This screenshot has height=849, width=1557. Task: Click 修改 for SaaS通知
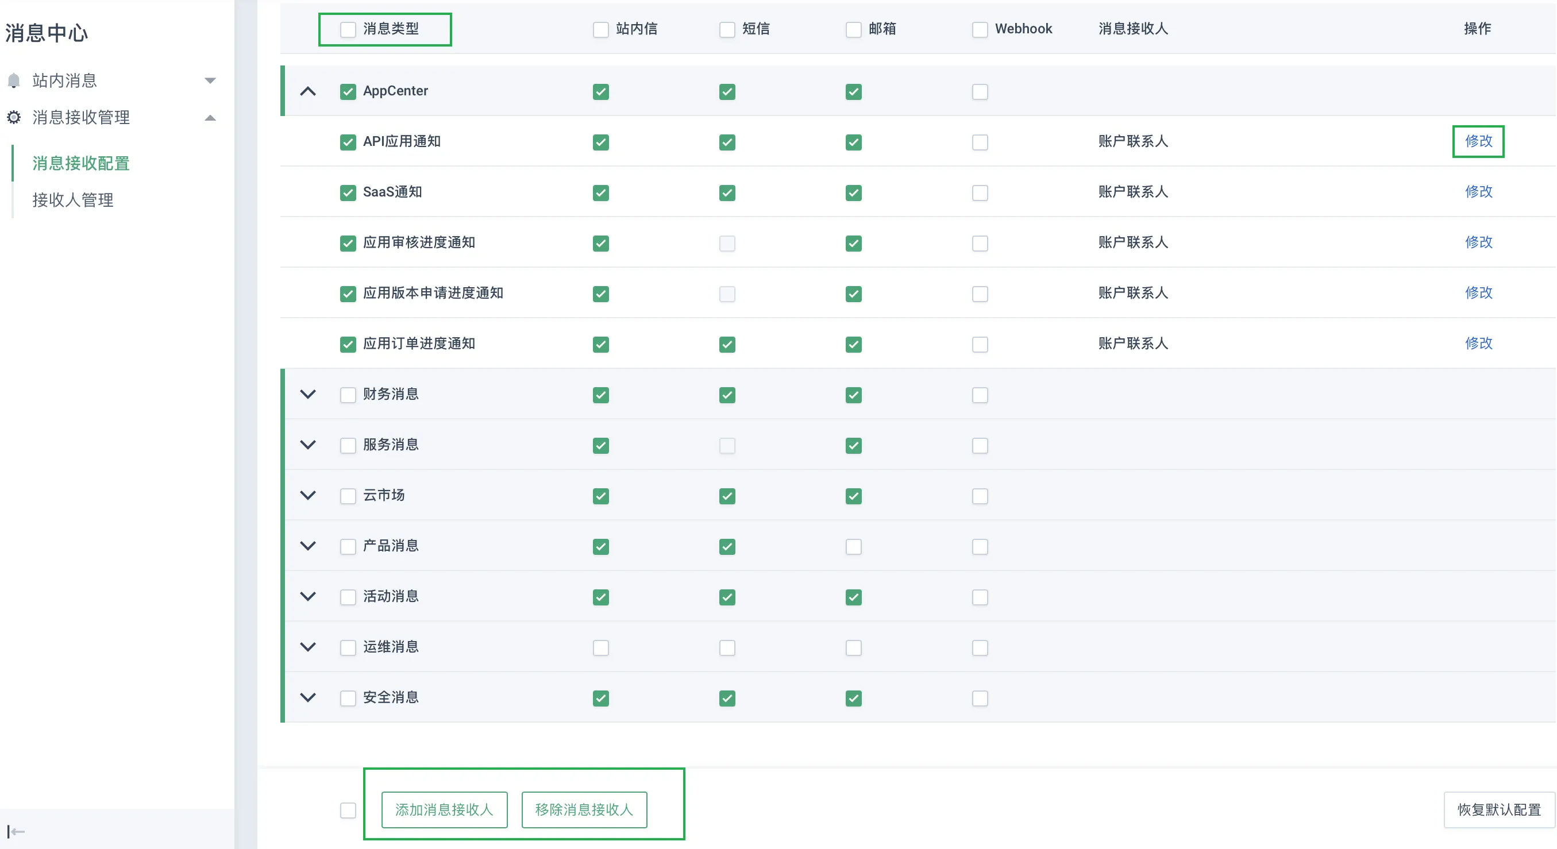[1478, 191]
